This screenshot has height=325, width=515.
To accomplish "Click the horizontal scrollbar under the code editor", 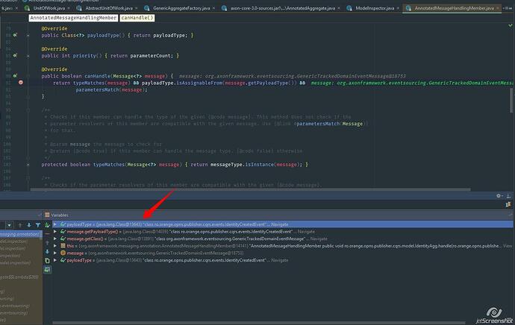I will [x=250, y=189].
